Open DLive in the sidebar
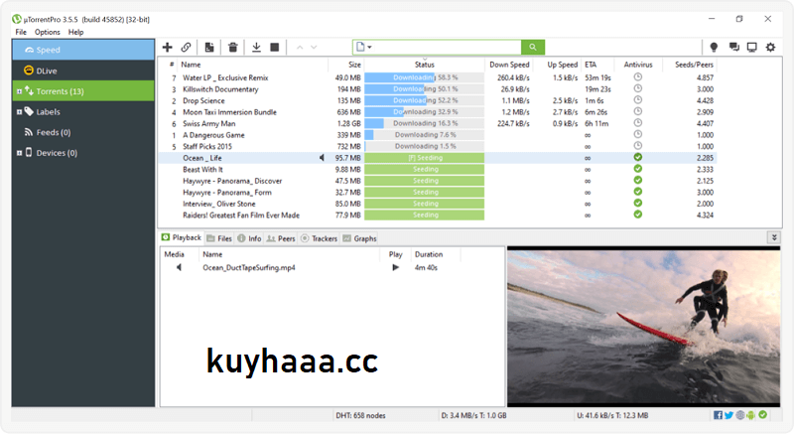The width and height of the screenshot is (794, 434). point(83,71)
